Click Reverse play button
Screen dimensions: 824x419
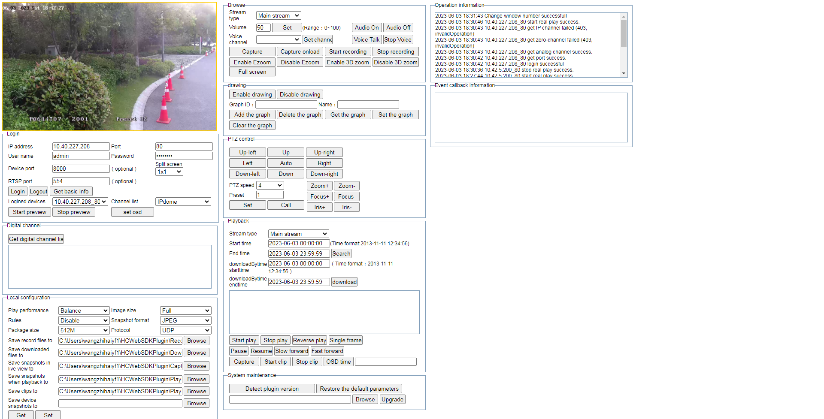309,340
